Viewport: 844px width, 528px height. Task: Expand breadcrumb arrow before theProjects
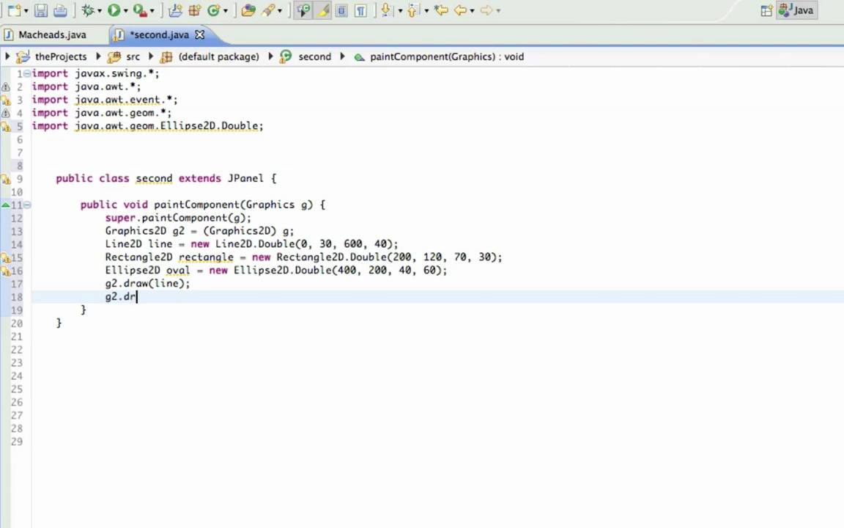(7, 56)
